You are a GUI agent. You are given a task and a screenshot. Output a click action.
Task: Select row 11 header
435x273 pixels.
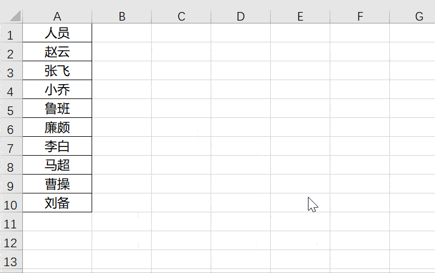pyautogui.click(x=11, y=222)
